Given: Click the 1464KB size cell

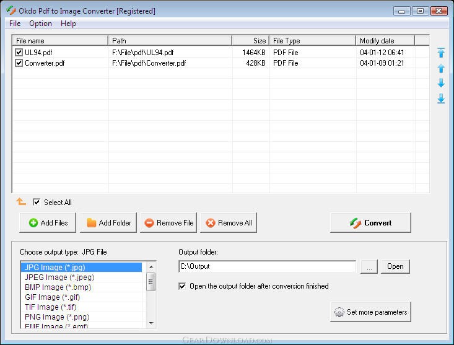Looking at the screenshot, I should pos(254,53).
